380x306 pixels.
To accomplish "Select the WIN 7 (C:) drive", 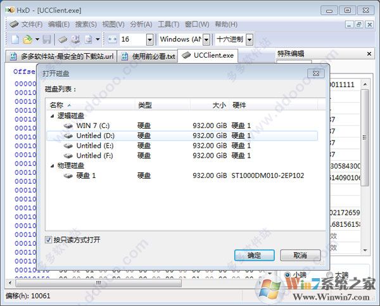I will (x=182, y=125).
